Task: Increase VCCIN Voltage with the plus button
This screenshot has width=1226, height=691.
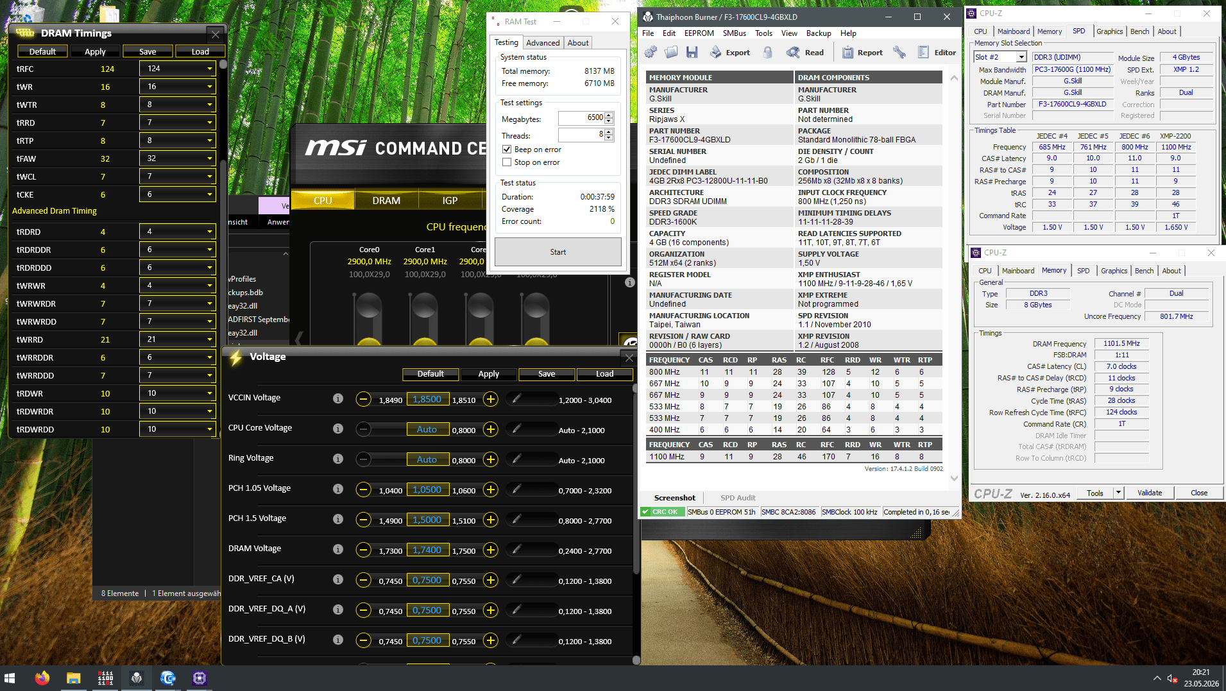Action: (491, 399)
